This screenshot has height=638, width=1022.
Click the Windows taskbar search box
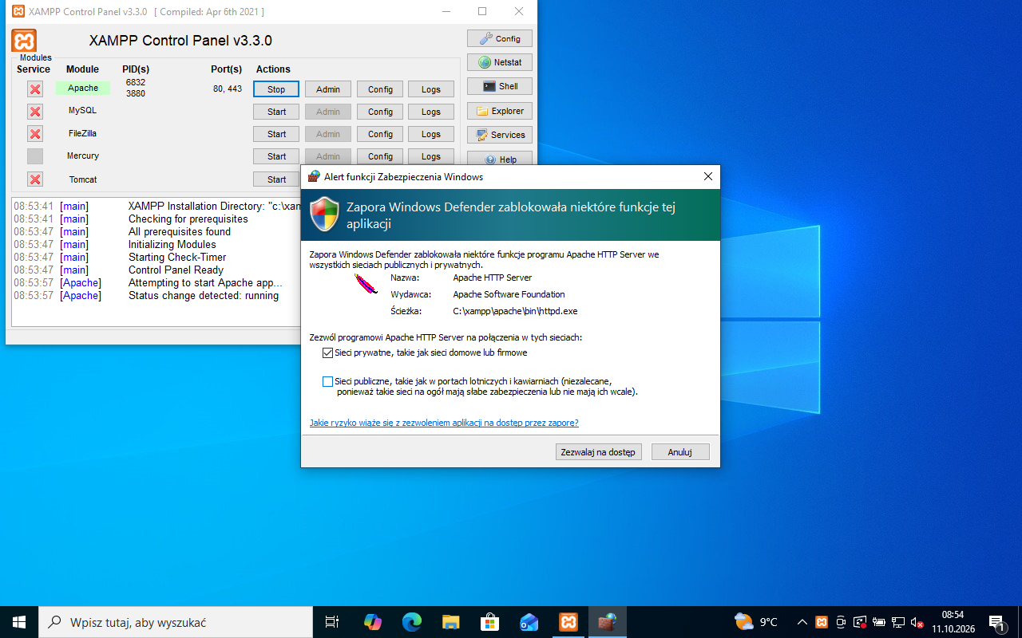click(x=176, y=622)
